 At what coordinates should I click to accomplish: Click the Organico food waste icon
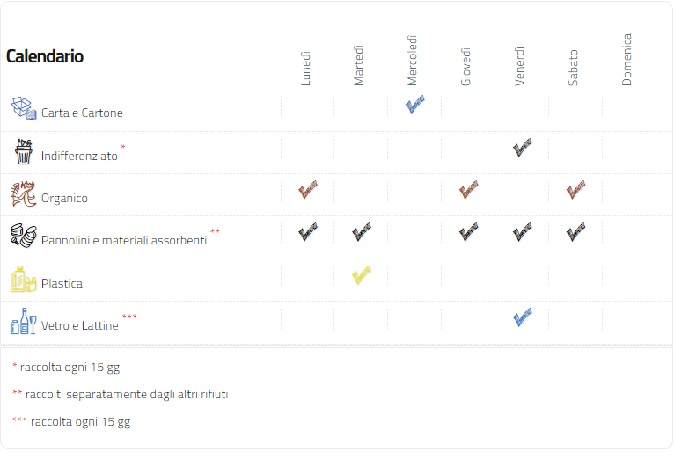[x=24, y=193]
